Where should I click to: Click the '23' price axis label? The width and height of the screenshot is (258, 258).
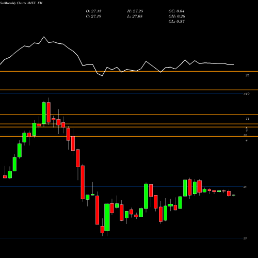click(245, 238)
